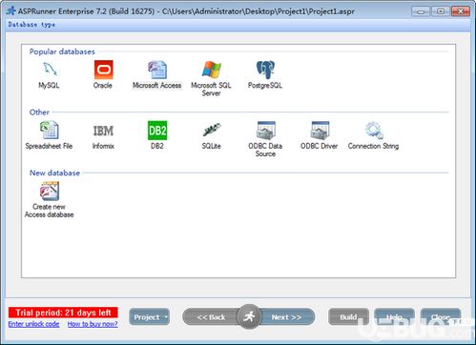
Task: Choose the PostgreSQL elephant icon
Action: [x=265, y=70]
